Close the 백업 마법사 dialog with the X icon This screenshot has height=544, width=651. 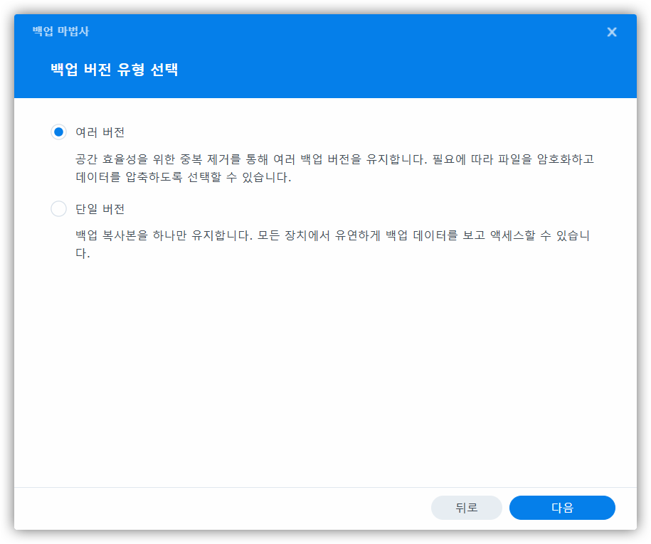pyautogui.click(x=611, y=32)
